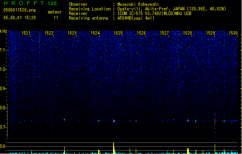The image size is (242, 154).
Task: Click the 1.1 kHz frequency label
Action: (3, 50)
